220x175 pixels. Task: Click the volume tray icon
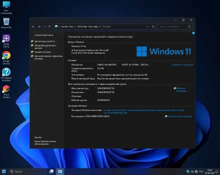pos(192,171)
